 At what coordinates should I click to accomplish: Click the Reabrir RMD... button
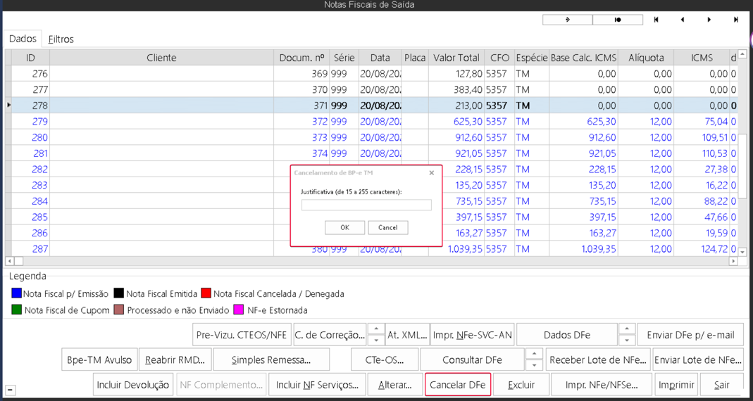pyautogui.click(x=175, y=359)
